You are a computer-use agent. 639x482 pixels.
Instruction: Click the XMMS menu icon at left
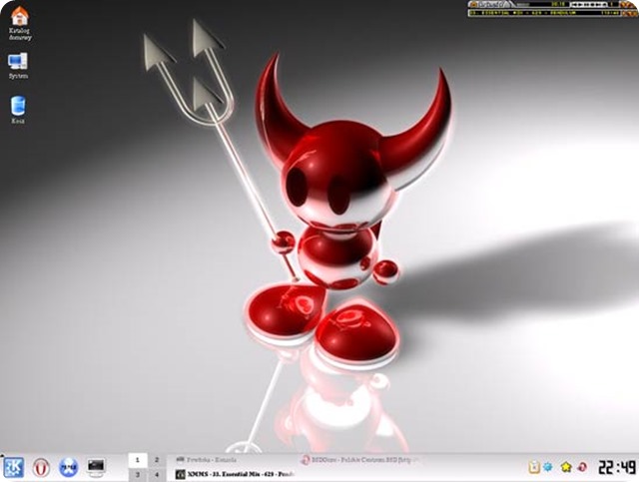[473, 4]
